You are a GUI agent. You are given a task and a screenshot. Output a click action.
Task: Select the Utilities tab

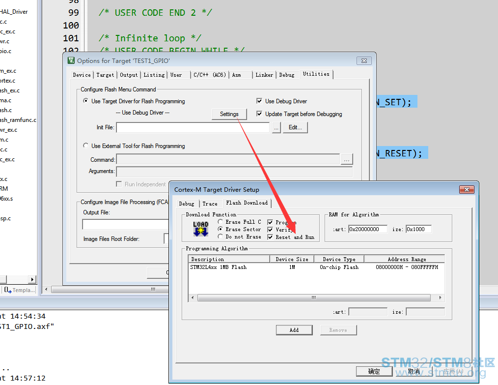pyautogui.click(x=316, y=74)
